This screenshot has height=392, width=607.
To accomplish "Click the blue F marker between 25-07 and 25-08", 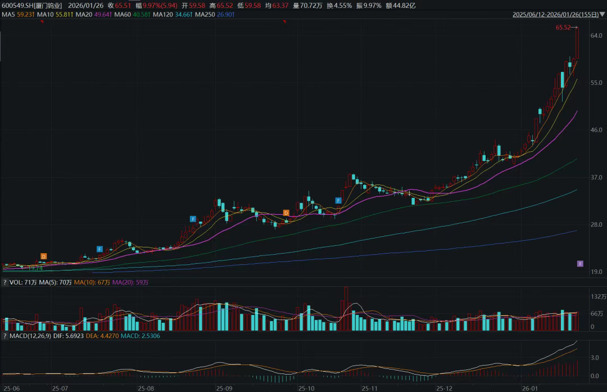I will tap(99, 249).
